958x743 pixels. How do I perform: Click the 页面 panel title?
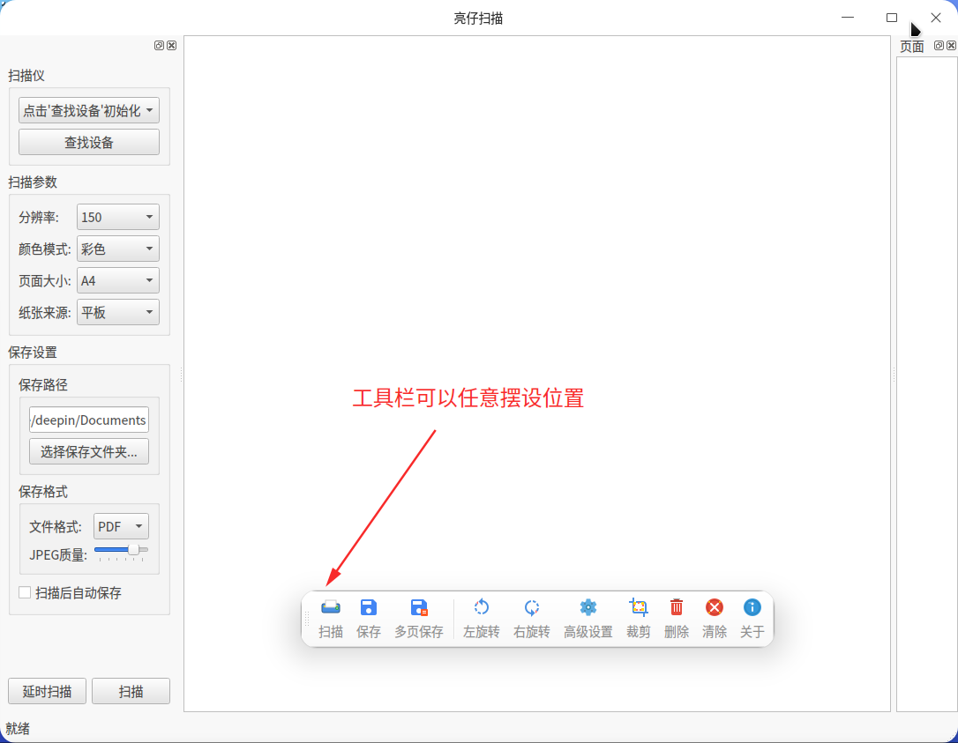coord(911,47)
